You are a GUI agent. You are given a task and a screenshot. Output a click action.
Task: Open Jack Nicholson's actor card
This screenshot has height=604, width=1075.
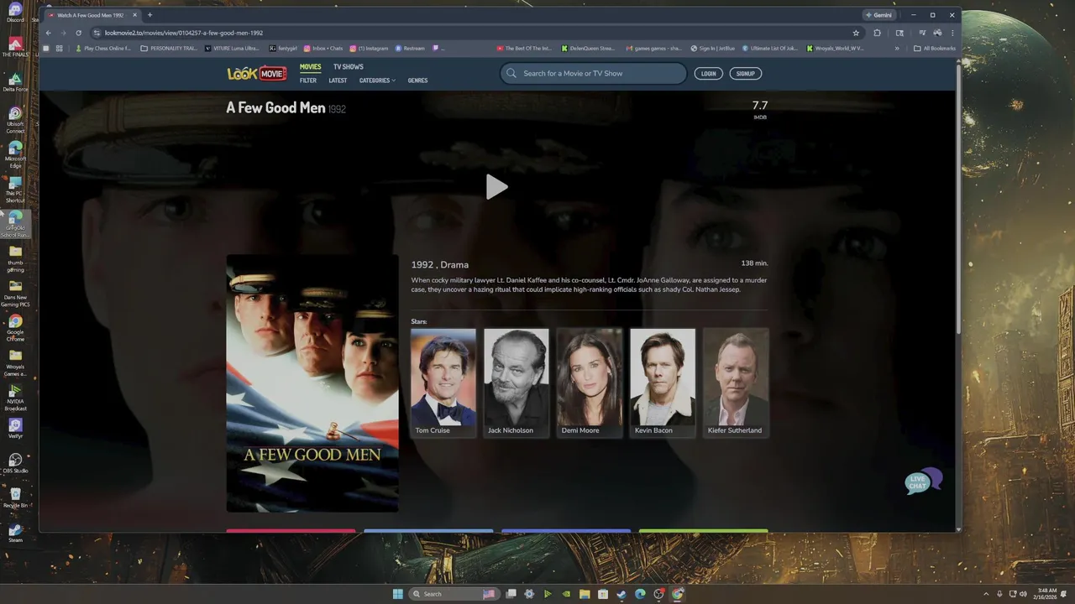pos(517,383)
